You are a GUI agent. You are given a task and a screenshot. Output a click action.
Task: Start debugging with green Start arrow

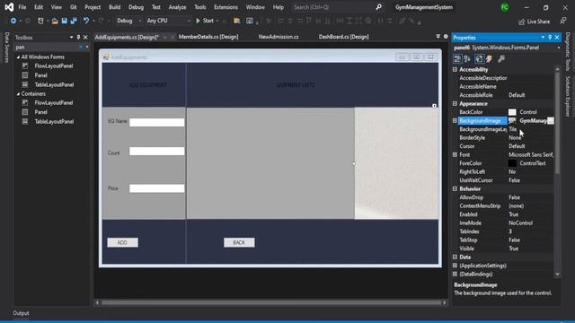coord(205,21)
